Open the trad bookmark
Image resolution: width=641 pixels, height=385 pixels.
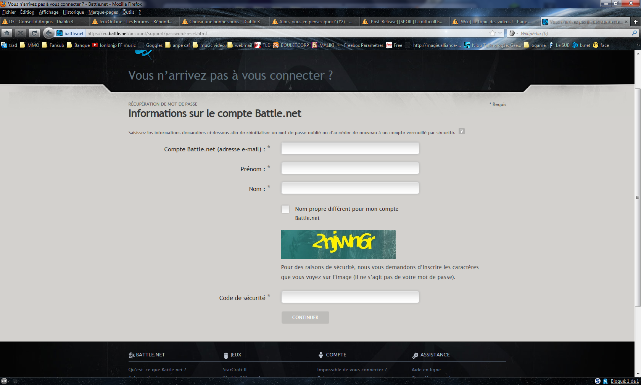(9, 45)
